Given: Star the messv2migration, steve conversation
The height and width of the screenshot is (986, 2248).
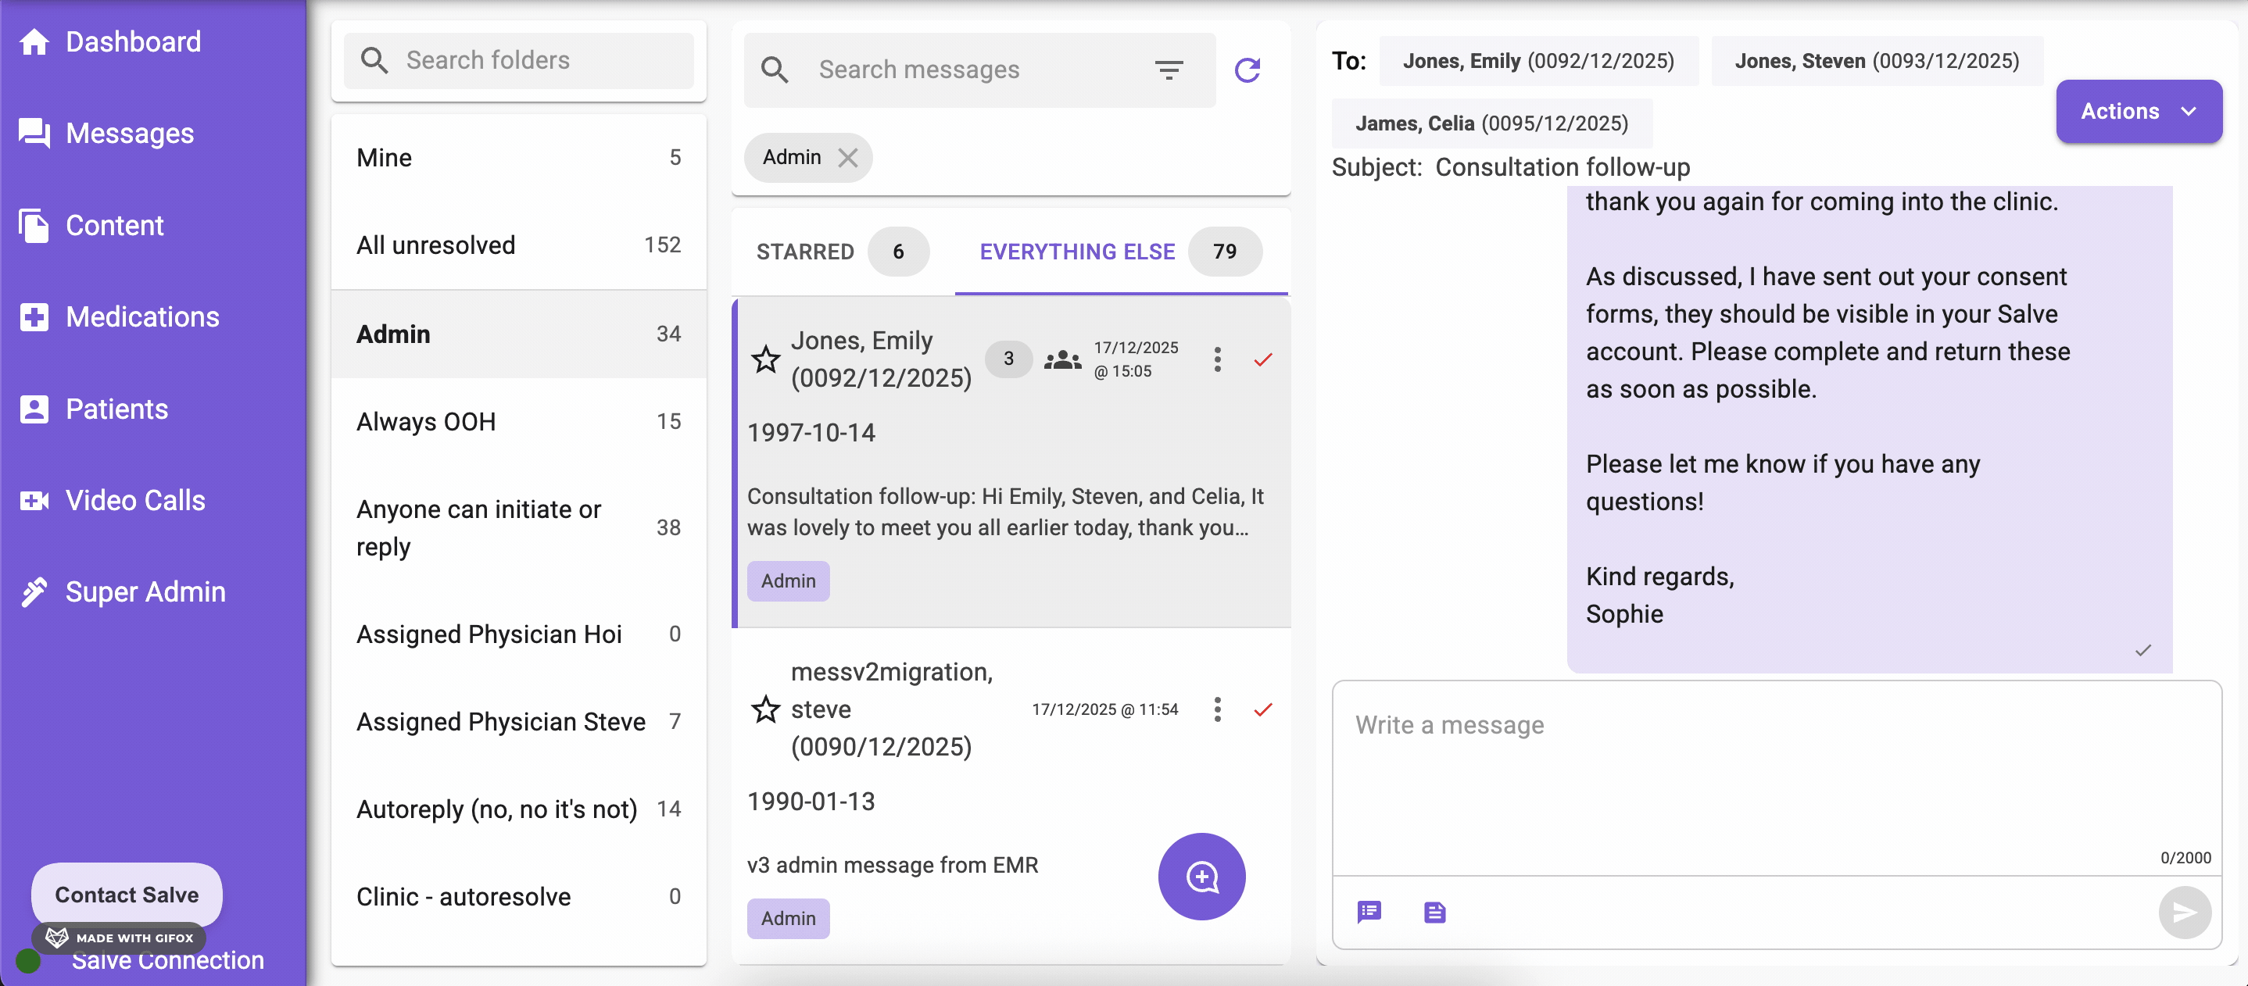Looking at the screenshot, I should [x=765, y=709].
